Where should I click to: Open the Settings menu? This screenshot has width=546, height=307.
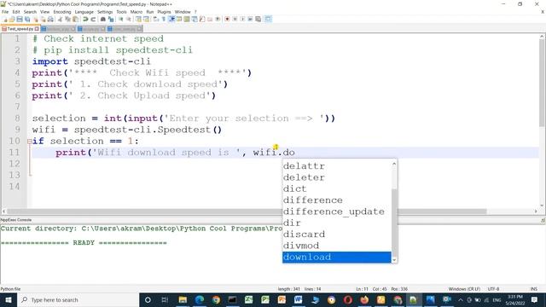coord(105,12)
